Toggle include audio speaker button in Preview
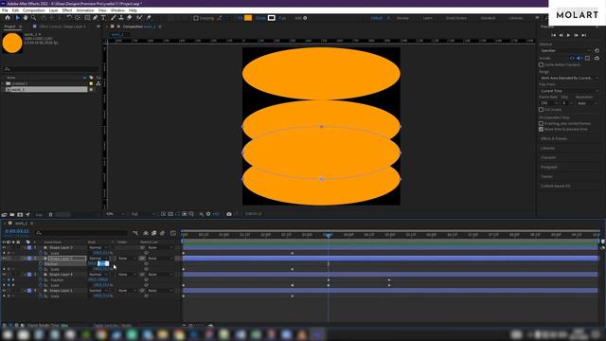Screen dimensions: 606x341 click(x=579, y=58)
